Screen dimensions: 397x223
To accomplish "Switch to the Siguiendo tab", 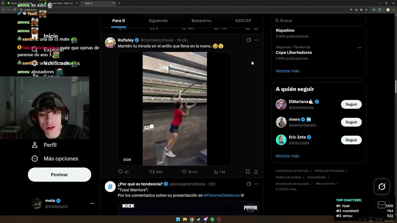I will pyautogui.click(x=158, y=21).
